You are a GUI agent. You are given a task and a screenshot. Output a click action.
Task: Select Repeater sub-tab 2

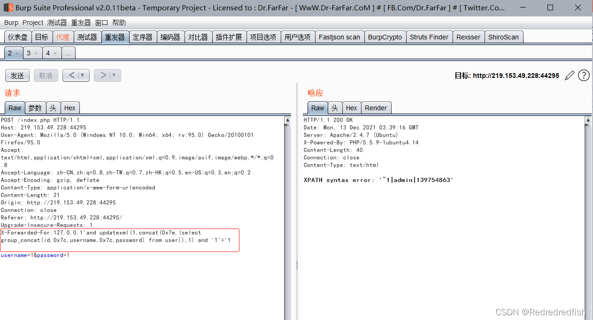[10, 53]
